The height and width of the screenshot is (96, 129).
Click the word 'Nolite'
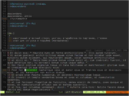pyautogui.click(x=101, y=87)
